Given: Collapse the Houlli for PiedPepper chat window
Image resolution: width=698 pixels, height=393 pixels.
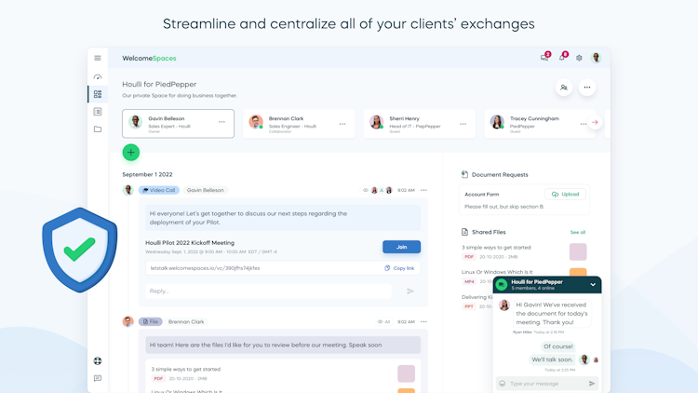Looking at the screenshot, I should (593, 285).
